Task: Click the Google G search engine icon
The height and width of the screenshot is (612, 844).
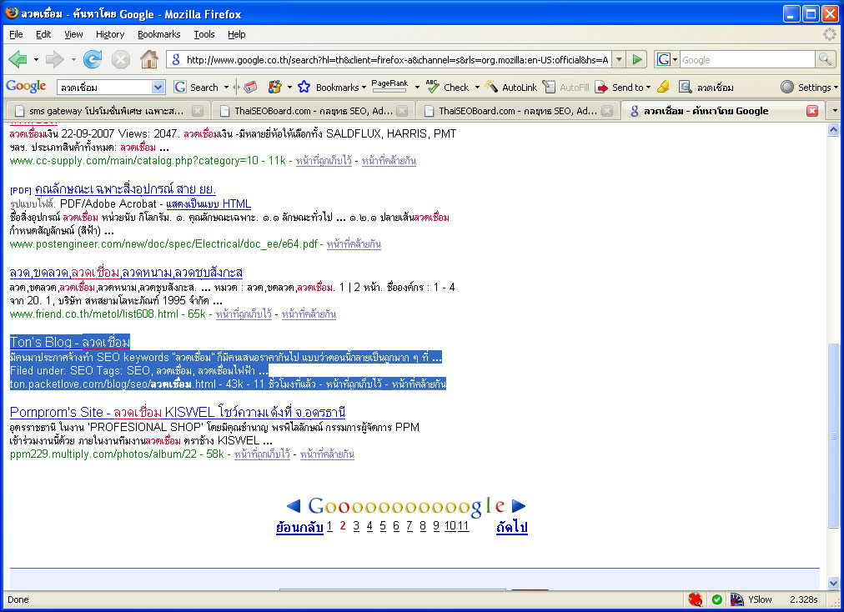Action: tap(664, 59)
